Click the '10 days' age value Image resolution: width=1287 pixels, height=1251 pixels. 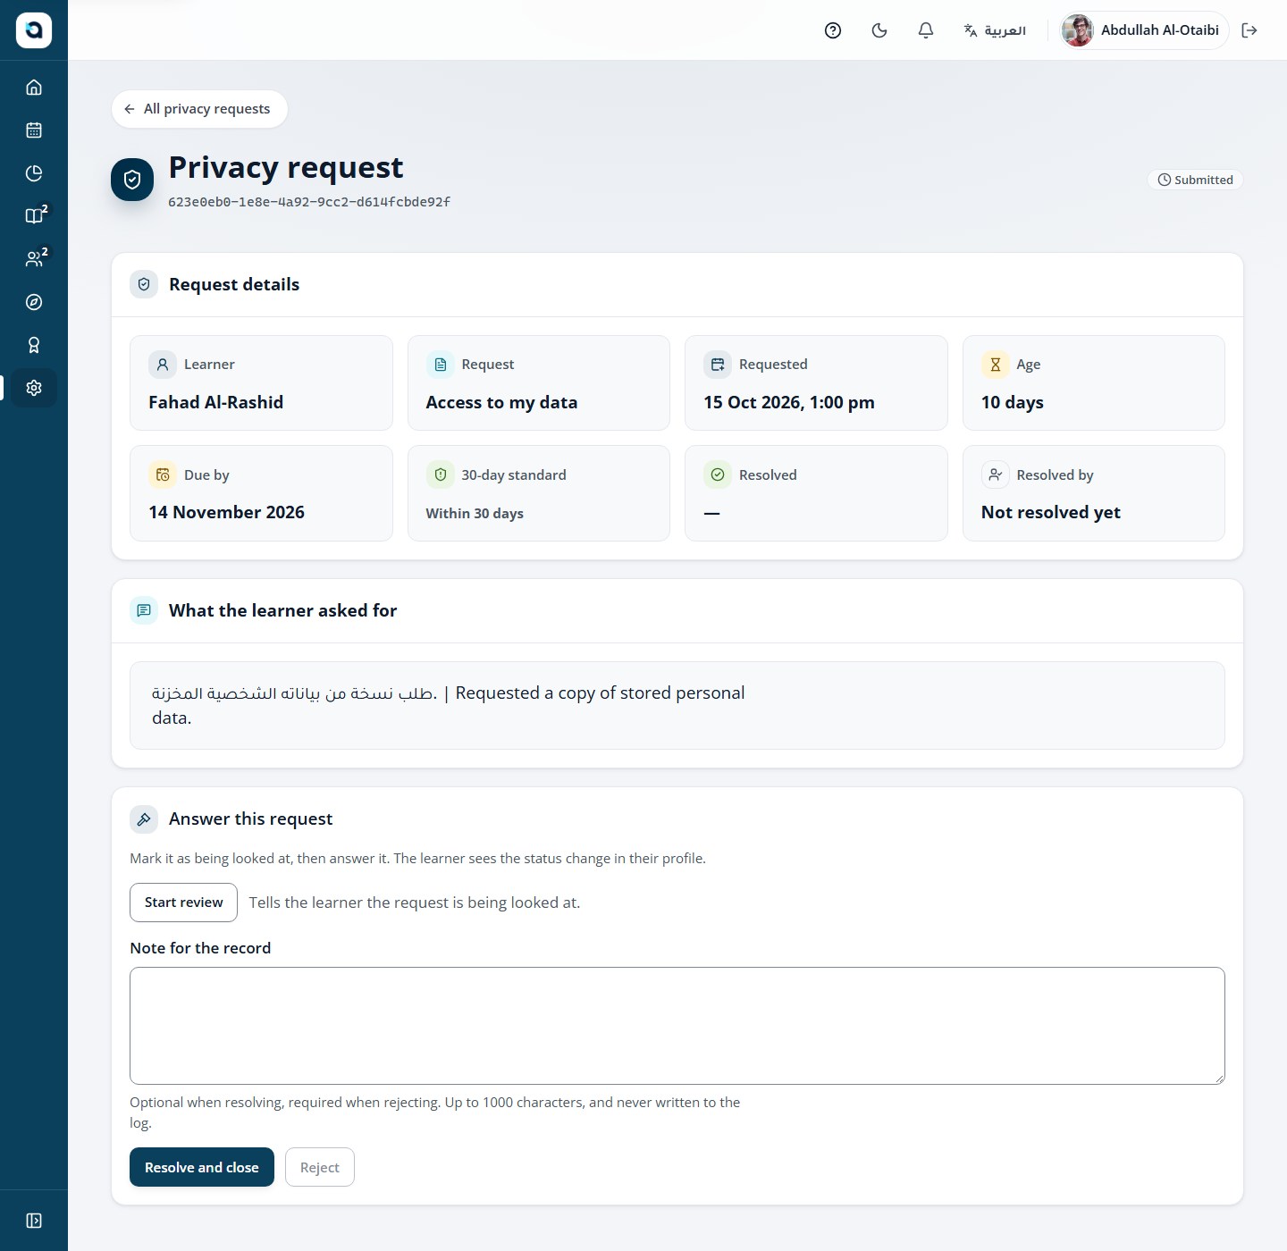[1013, 402]
